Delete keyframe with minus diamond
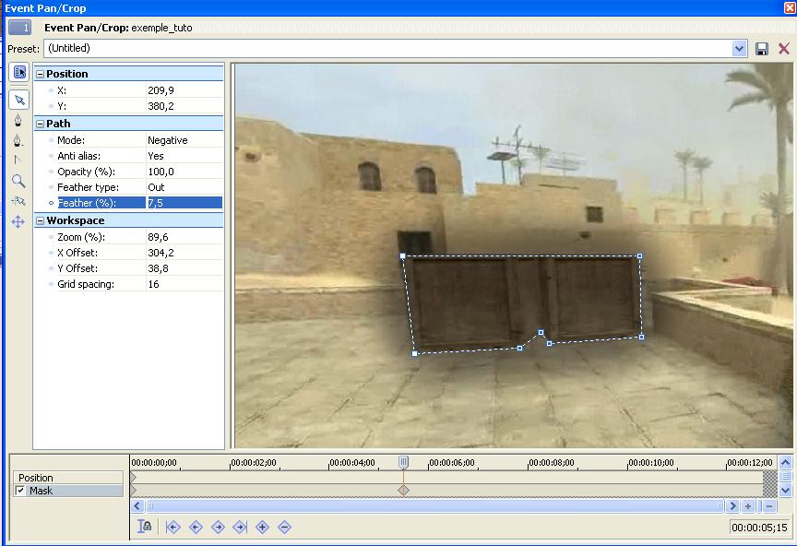This screenshot has height=546, width=797. click(x=285, y=528)
